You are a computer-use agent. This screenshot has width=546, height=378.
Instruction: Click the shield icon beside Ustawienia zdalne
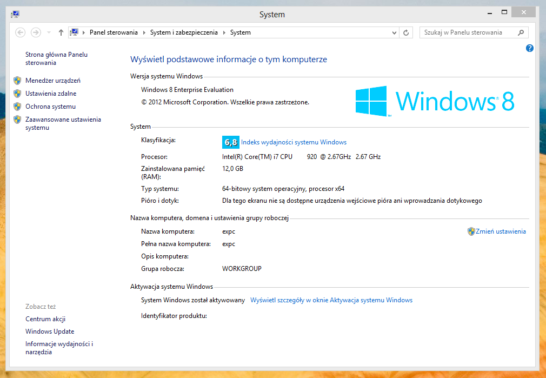[x=17, y=94]
